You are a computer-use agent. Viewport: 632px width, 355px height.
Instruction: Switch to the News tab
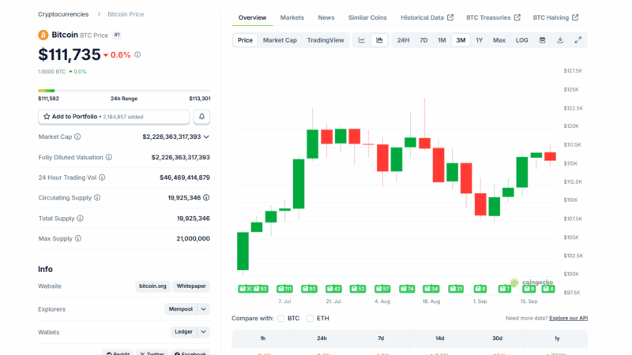pyautogui.click(x=326, y=17)
